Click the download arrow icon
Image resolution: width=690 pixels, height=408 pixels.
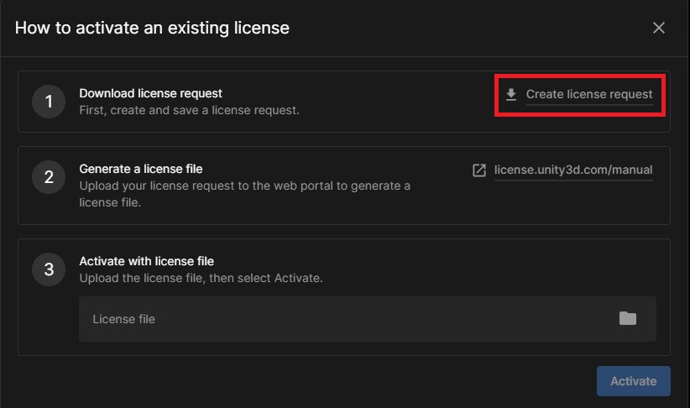click(511, 94)
